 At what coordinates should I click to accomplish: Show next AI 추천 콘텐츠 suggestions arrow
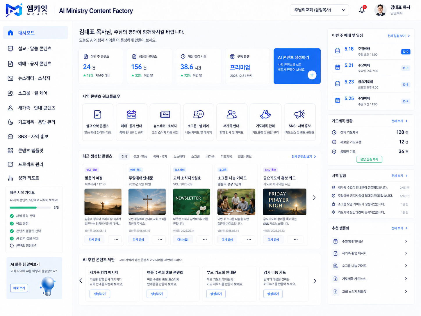pyautogui.click(x=315, y=281)
